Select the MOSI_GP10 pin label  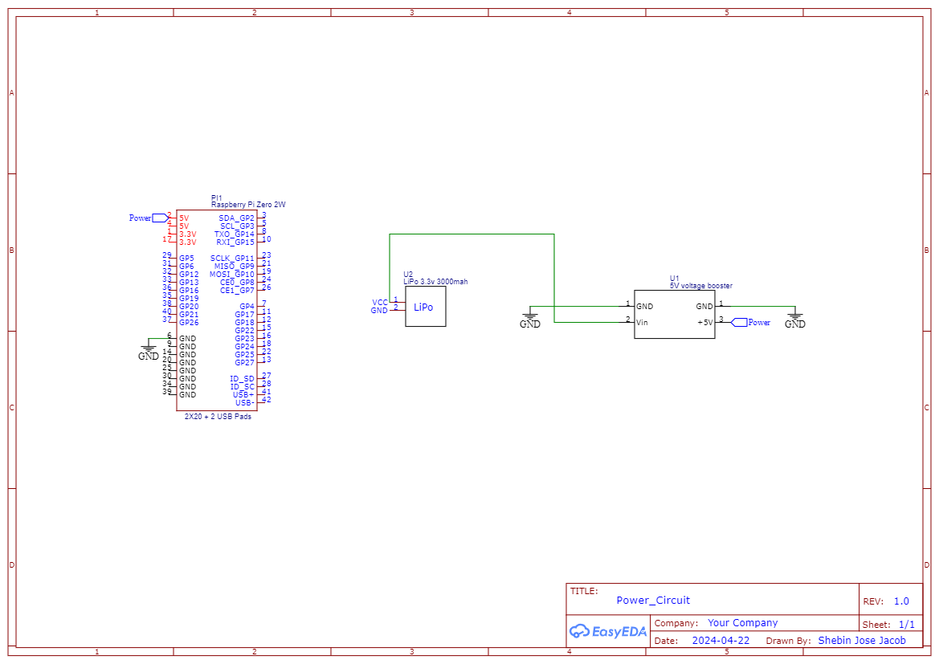tap(232, 275)
